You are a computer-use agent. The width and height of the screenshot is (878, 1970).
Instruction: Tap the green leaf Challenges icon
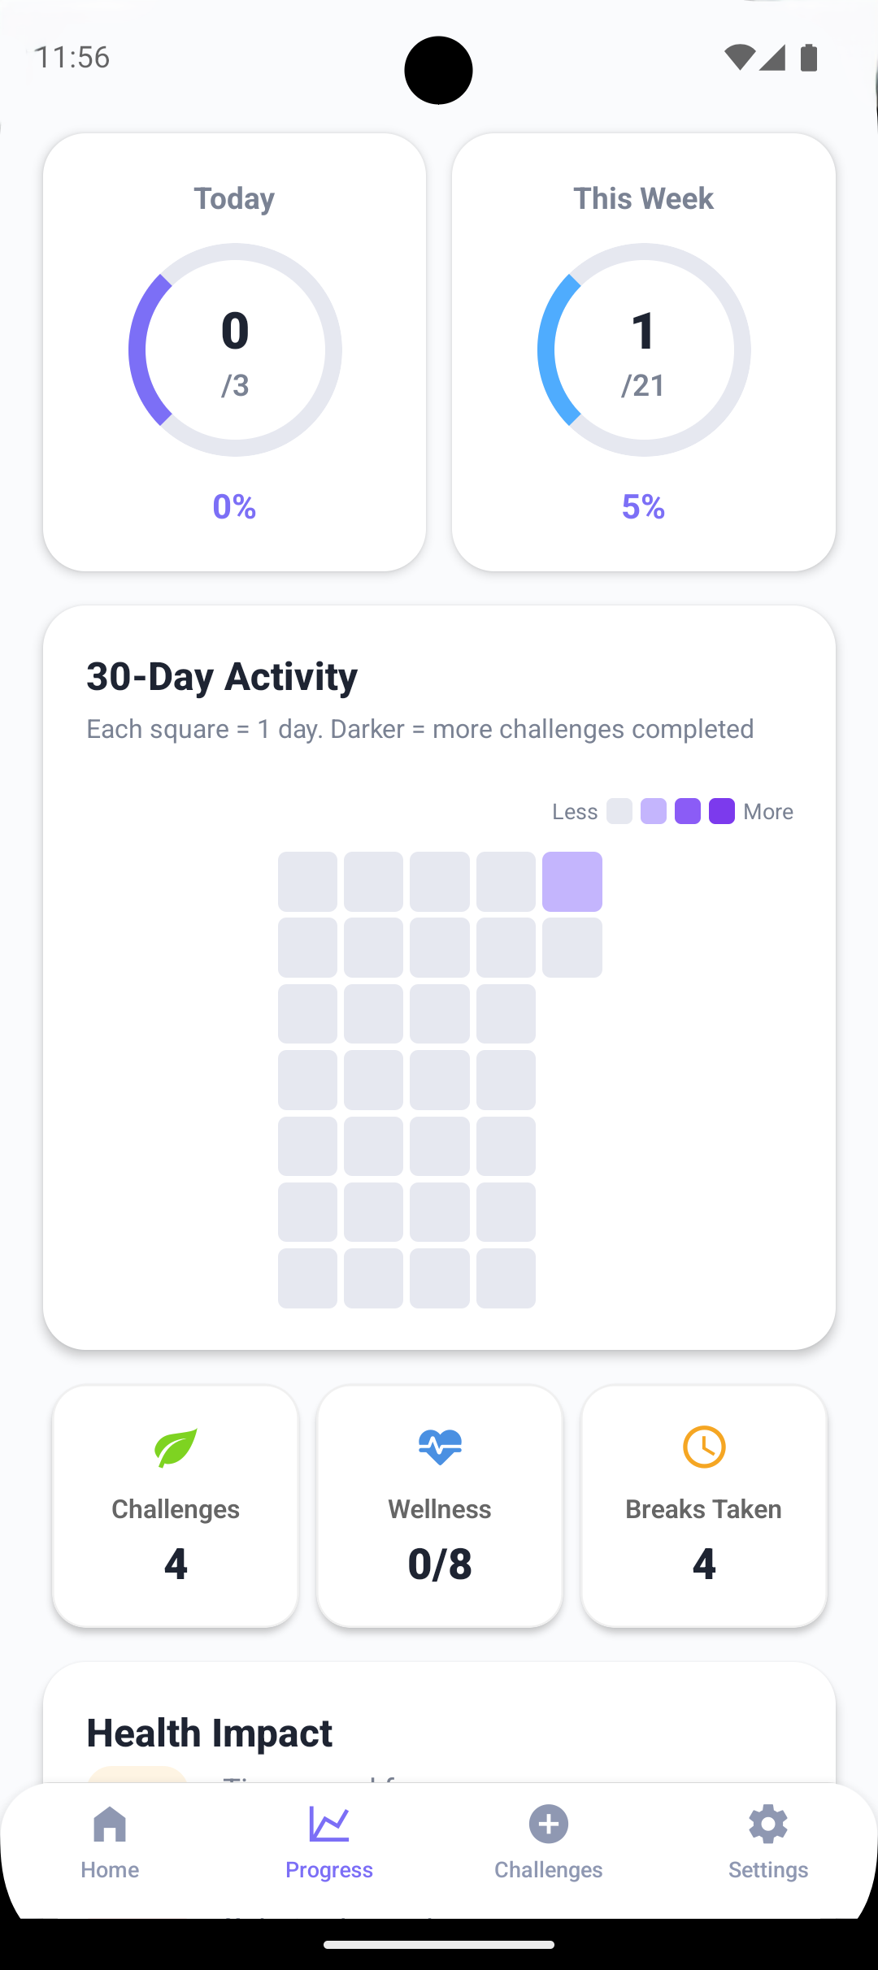[x=176, y=1447]
